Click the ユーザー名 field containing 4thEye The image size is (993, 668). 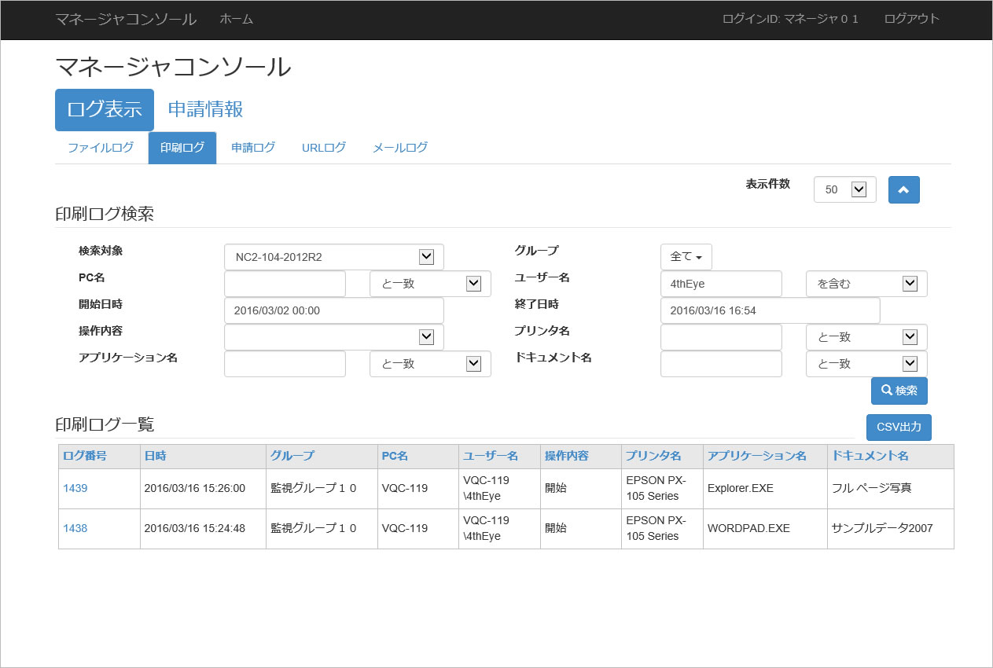(x=721, y=284)
